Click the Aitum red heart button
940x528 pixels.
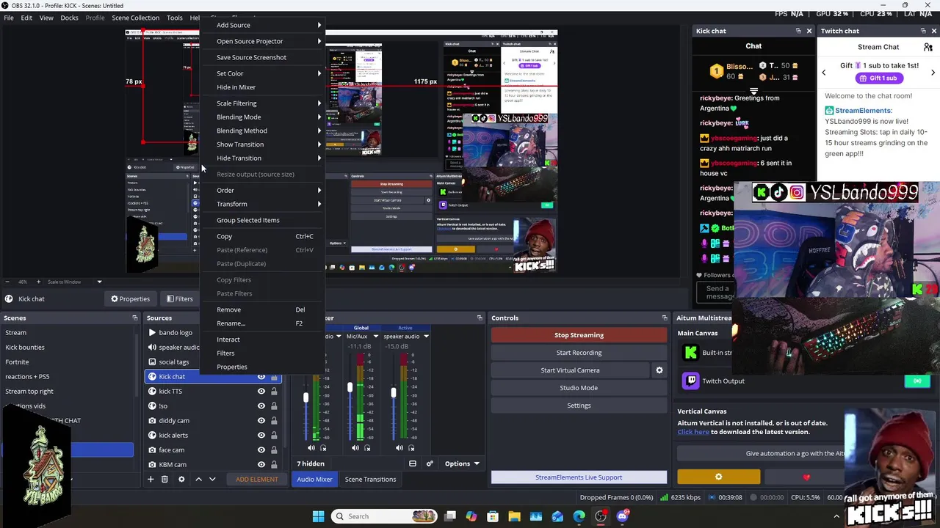pos(806,477)
